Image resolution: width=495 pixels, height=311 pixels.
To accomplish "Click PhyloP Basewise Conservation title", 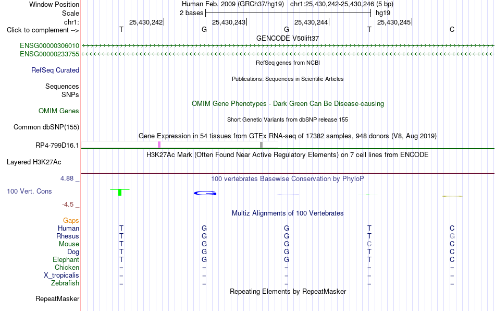I will pos(288,179).
